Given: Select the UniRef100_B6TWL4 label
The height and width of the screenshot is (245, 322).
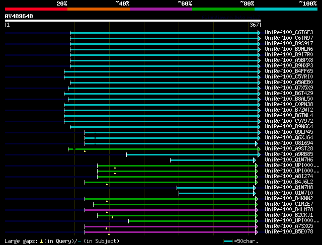Looking at the screenshot, I should [289, 116].
